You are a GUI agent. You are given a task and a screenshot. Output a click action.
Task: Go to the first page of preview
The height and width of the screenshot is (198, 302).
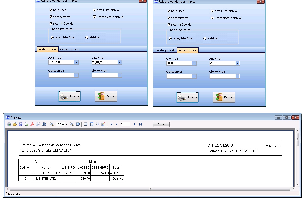(x=111, y=124)
